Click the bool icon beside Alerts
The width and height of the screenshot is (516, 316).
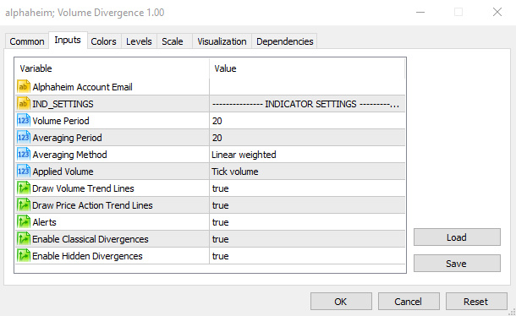[x=24, y=222]
